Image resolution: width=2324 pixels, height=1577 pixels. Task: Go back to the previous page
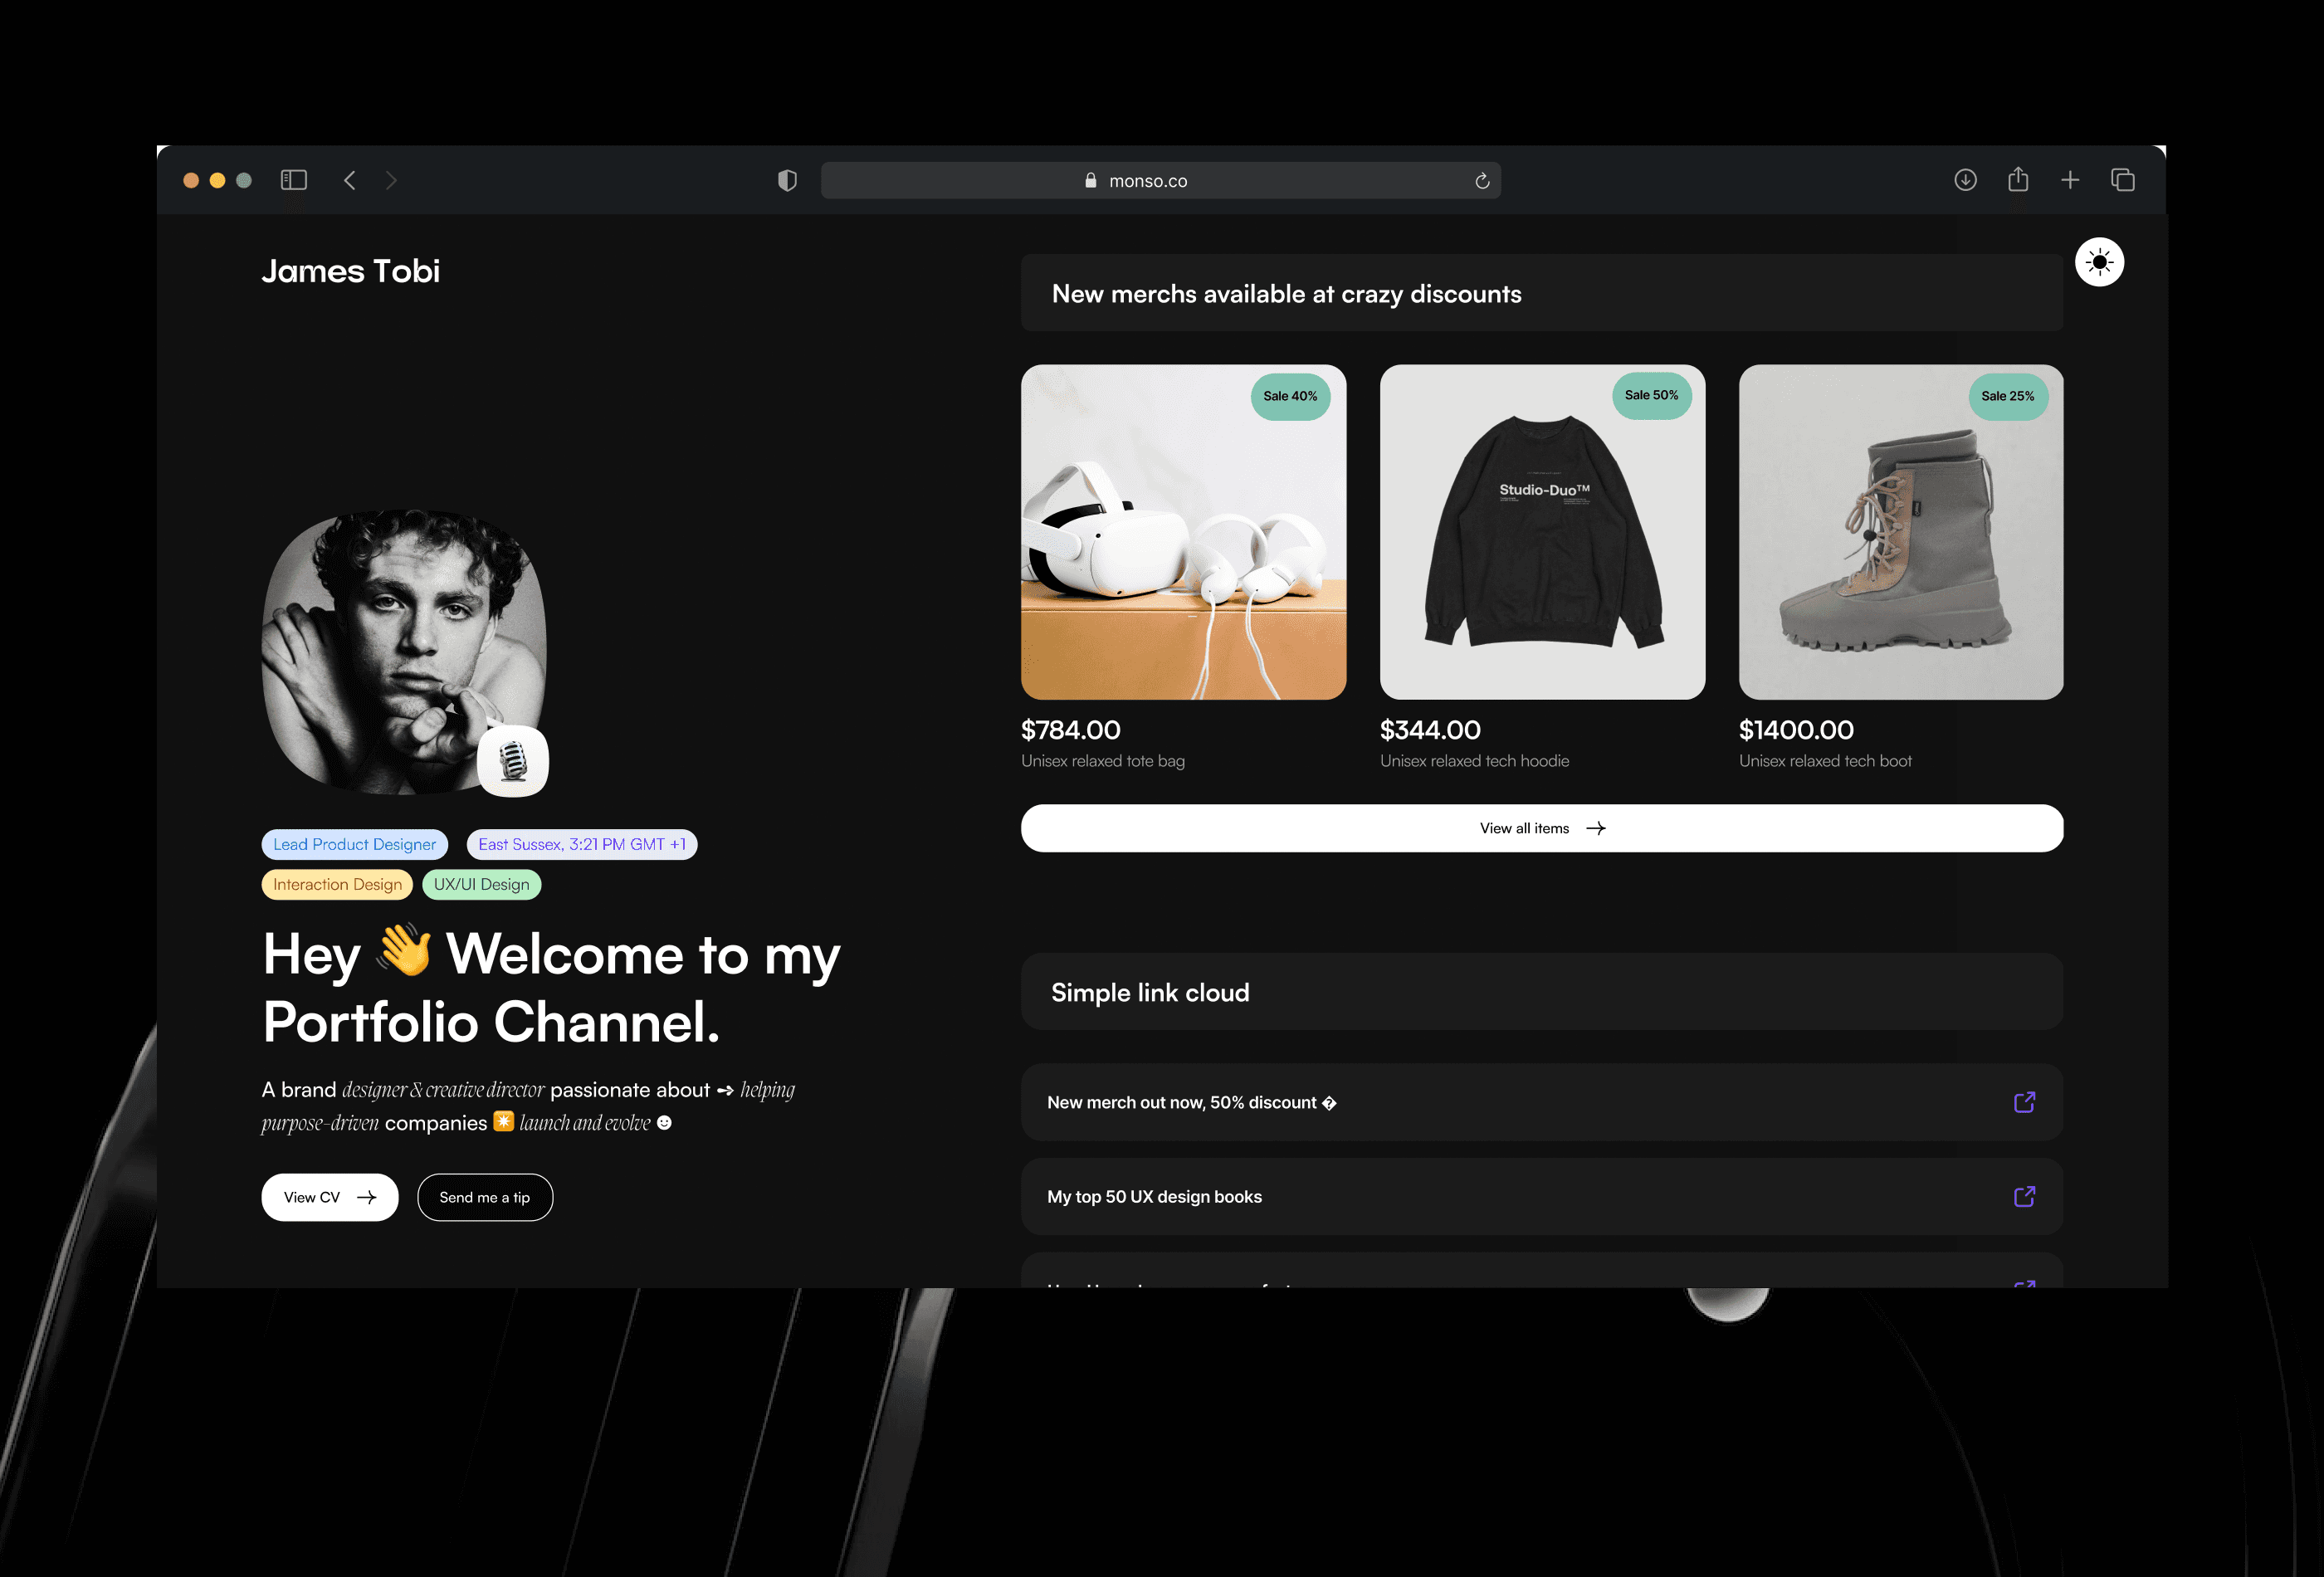tap(350, 180)
